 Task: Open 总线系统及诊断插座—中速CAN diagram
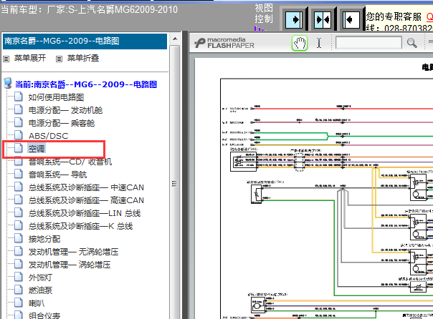[86, 187]
